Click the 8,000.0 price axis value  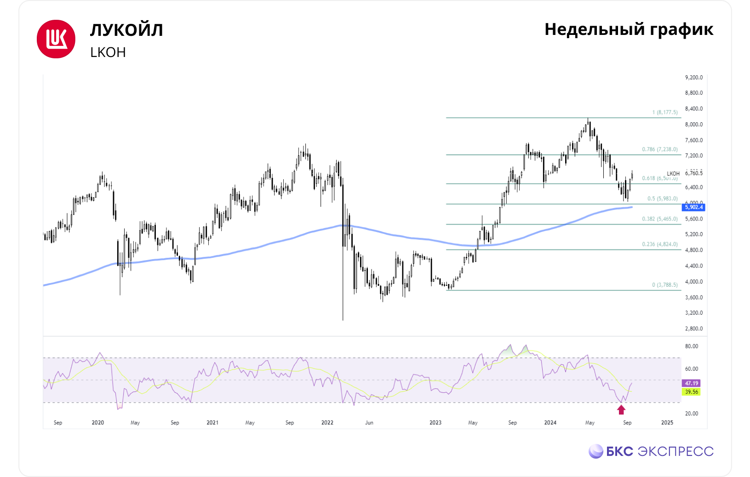coord(694,125)
